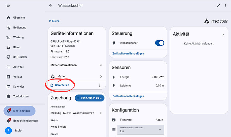
Task: Click the Wasserkocher label in Steuerung
Action: tap(129, 43)
